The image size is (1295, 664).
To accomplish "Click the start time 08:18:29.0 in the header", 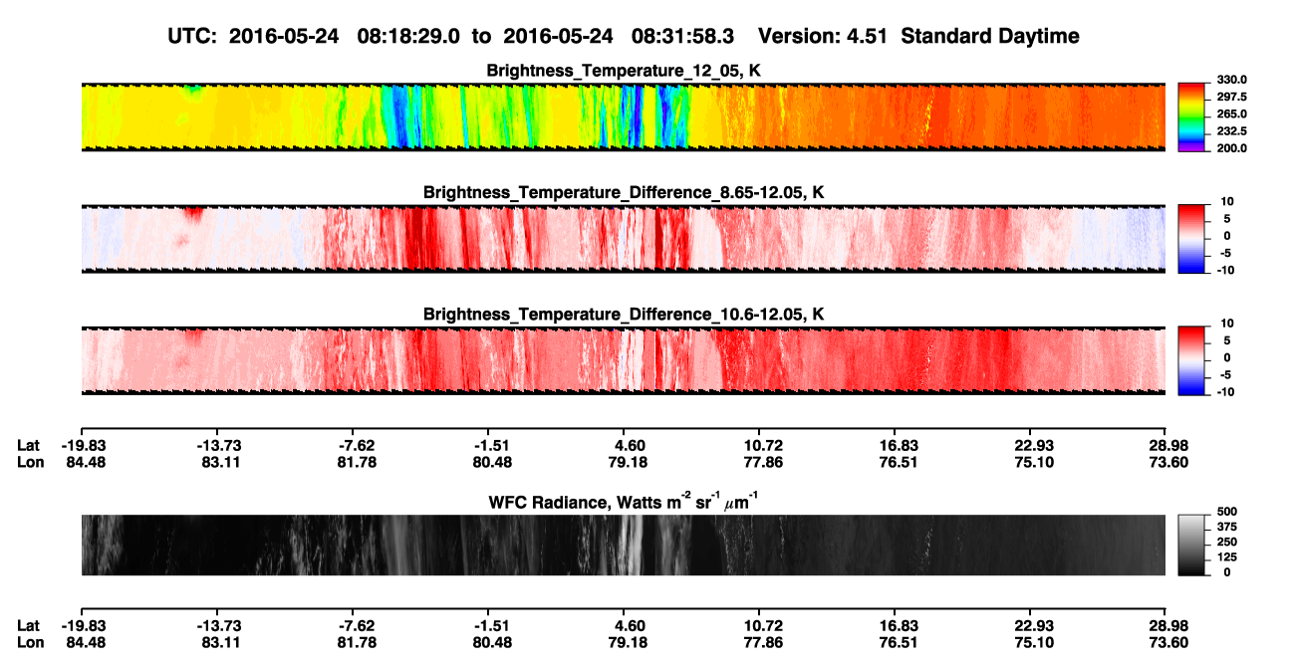I will pos(408,36).
